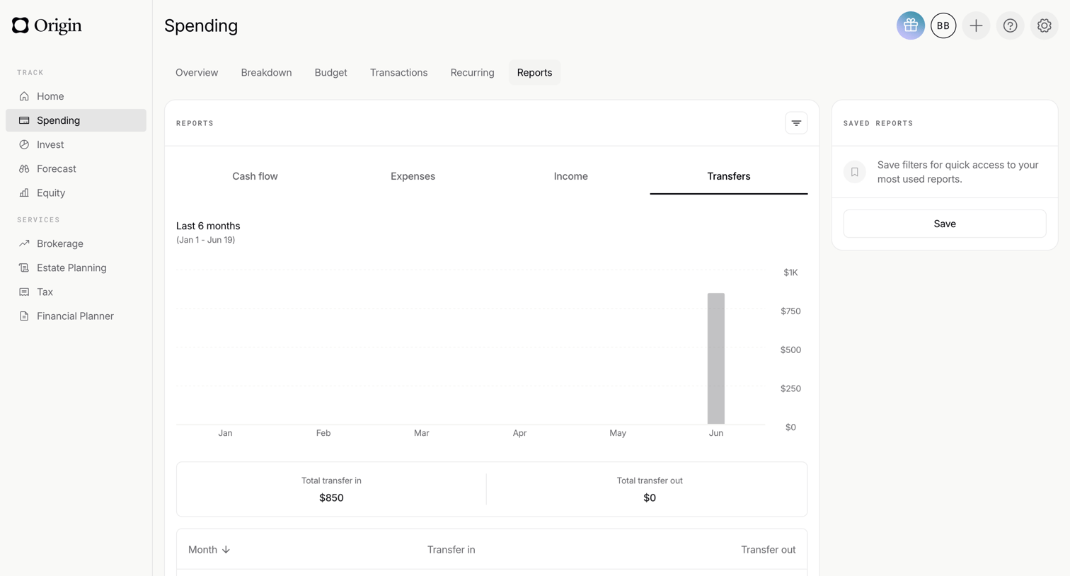Screen dimensions: 1070x576
Task: Click the bookmark icon in Saved Reports
Action: 854,172
